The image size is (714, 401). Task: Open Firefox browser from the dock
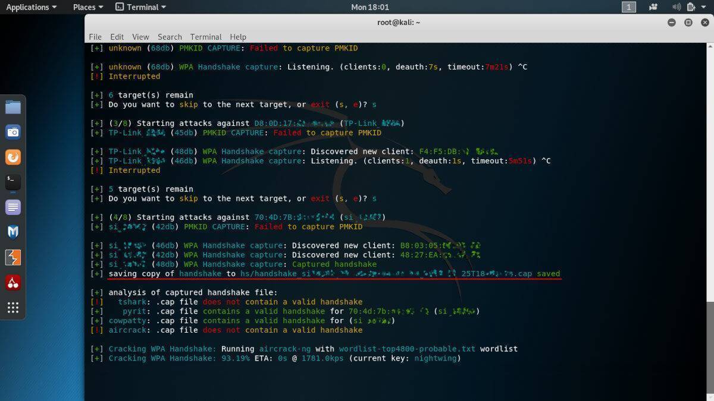pyautogui.click(x=13, y=157)
